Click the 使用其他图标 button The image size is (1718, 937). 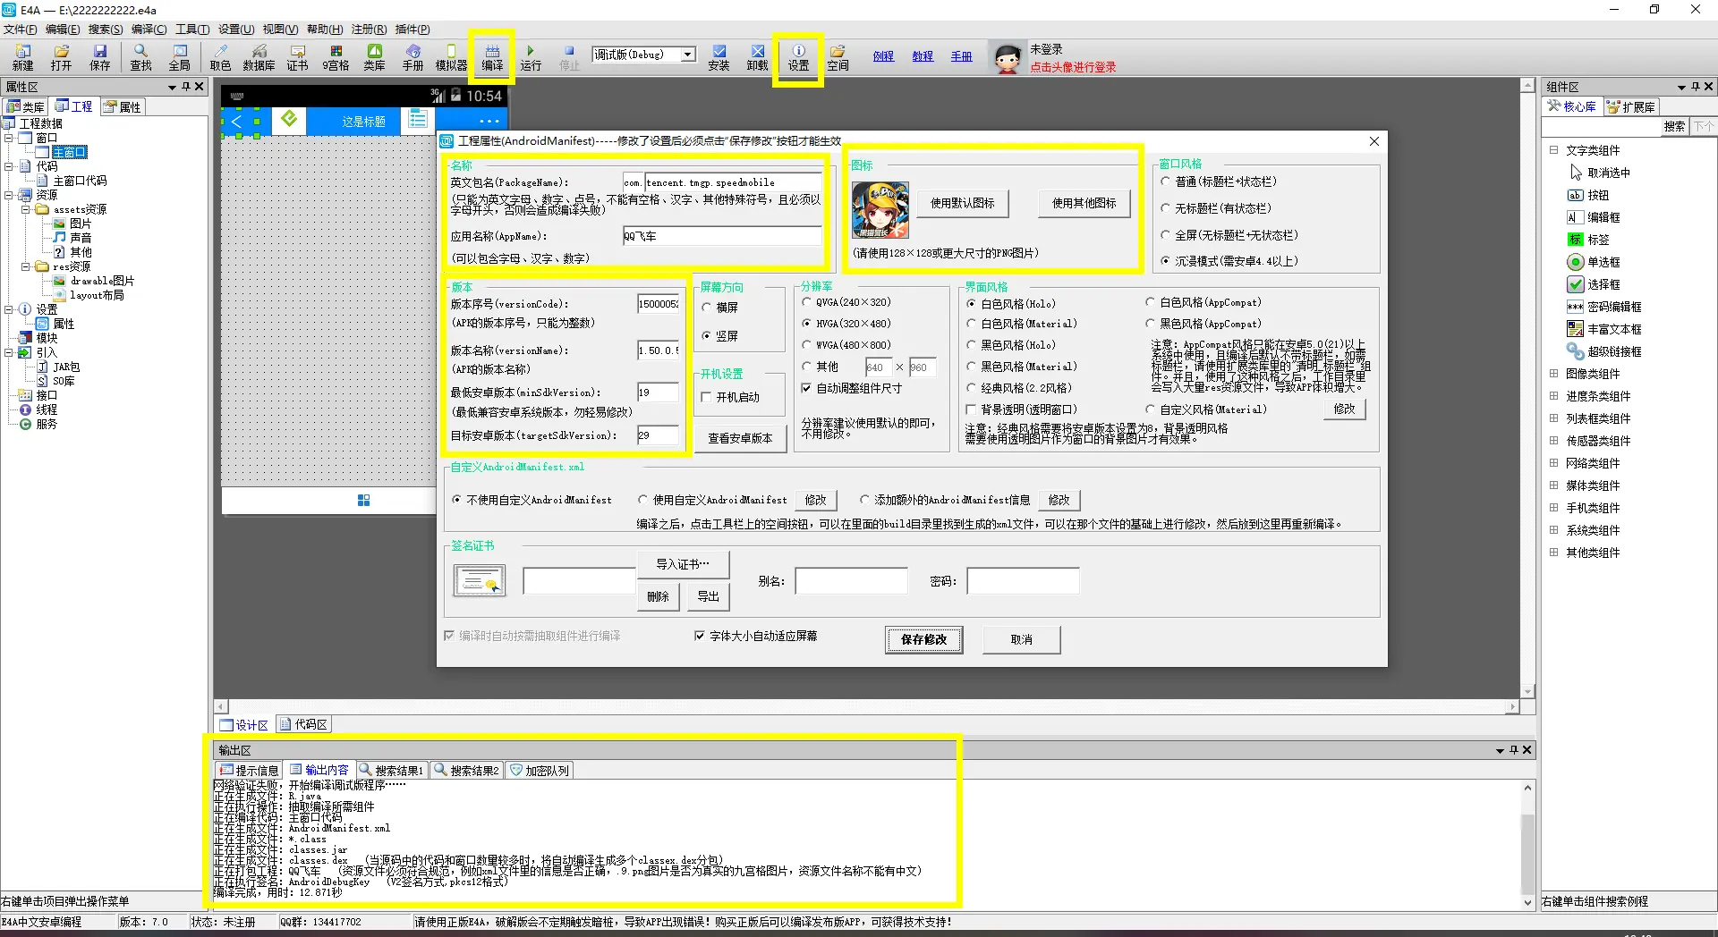coord(1084,203)
